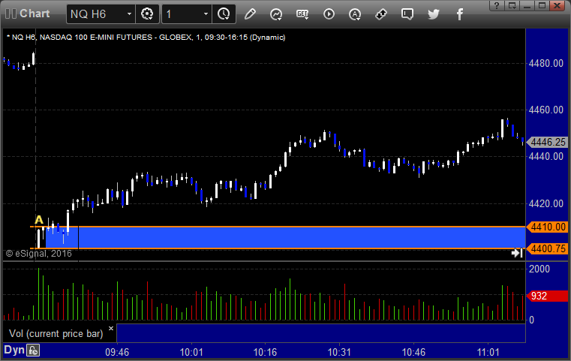
Task: Click the 4480.00 price axis label
Action: coord(546,63)
